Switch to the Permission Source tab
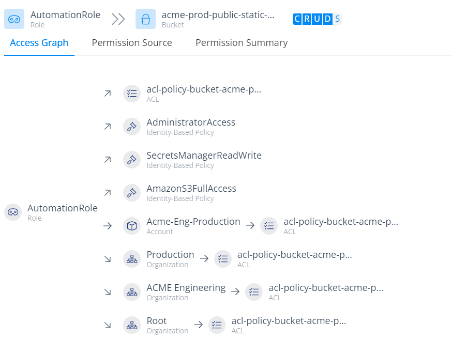452x338 pixels. [x=132, y=43]
